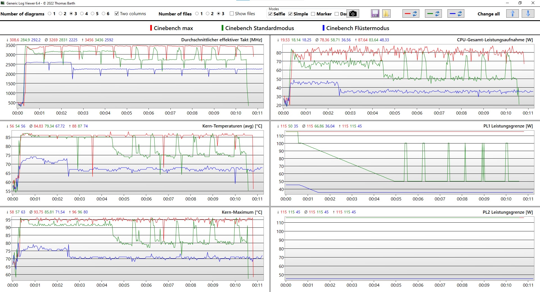Uncheck the Two columns checkbox

click(117, 13)
